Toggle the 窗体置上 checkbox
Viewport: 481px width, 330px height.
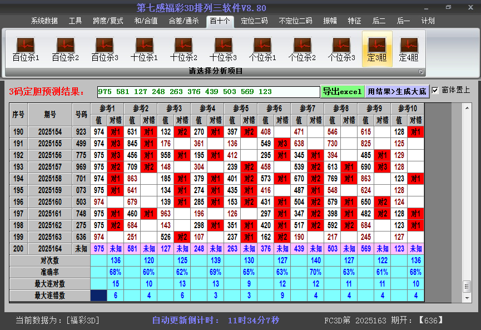[x=435, y=91]
